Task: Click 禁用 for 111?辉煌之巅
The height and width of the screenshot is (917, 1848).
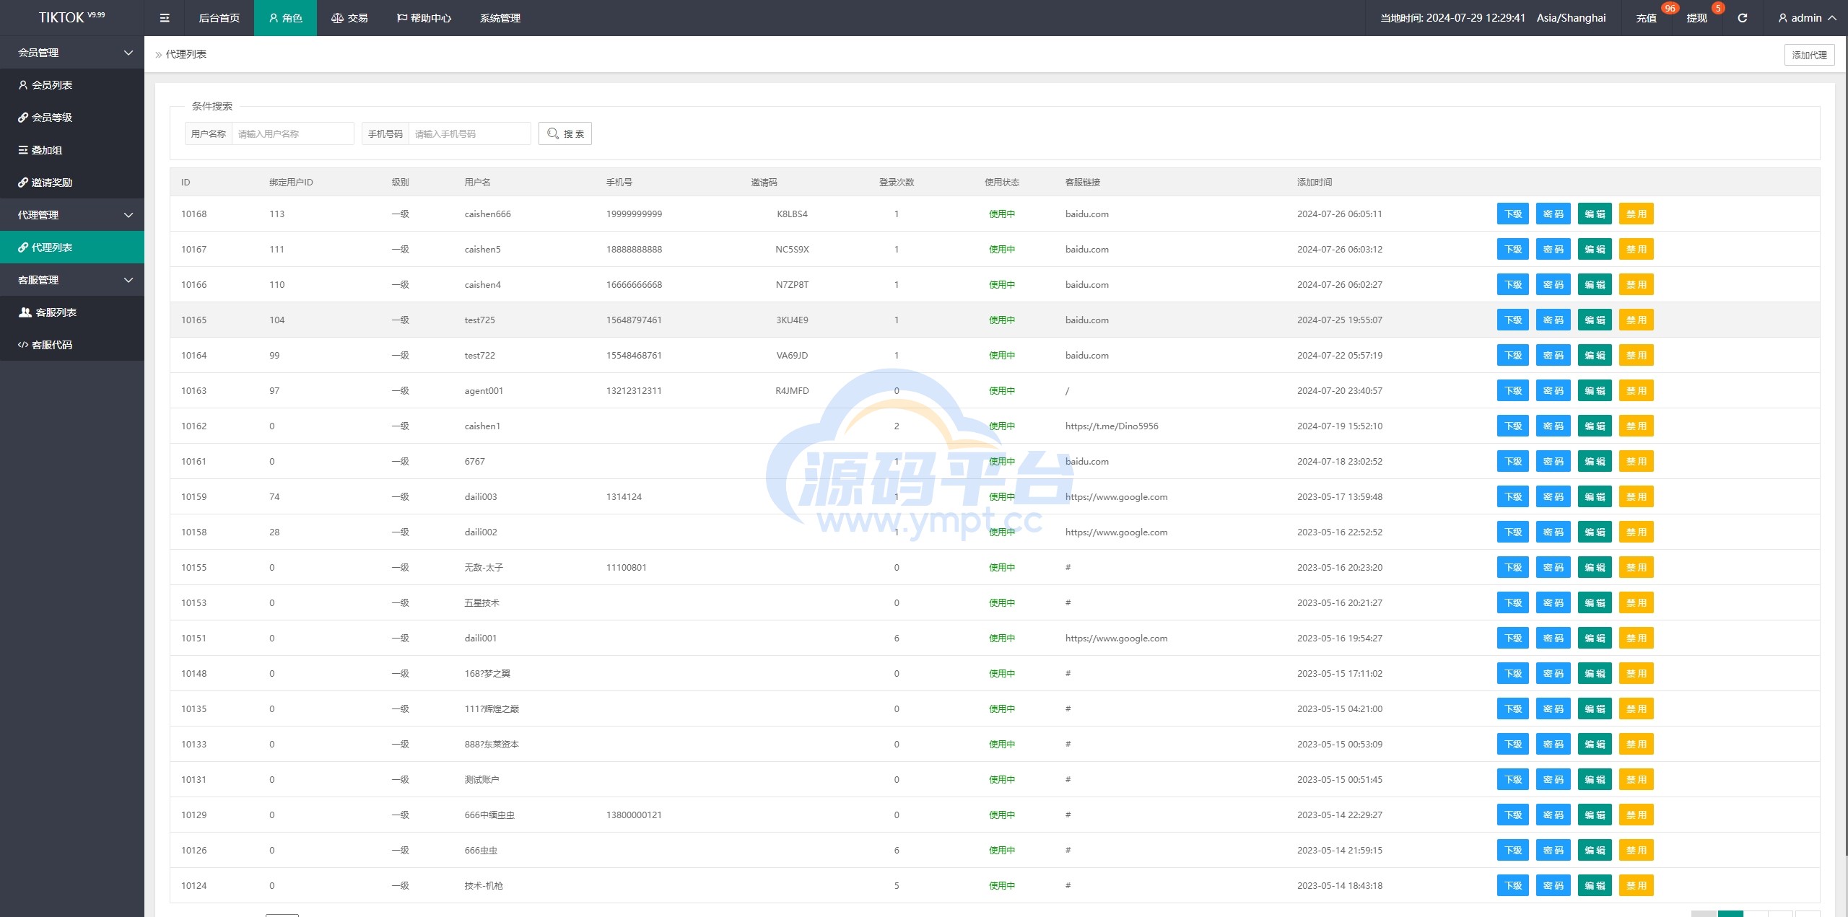Action: (1636, 708)
